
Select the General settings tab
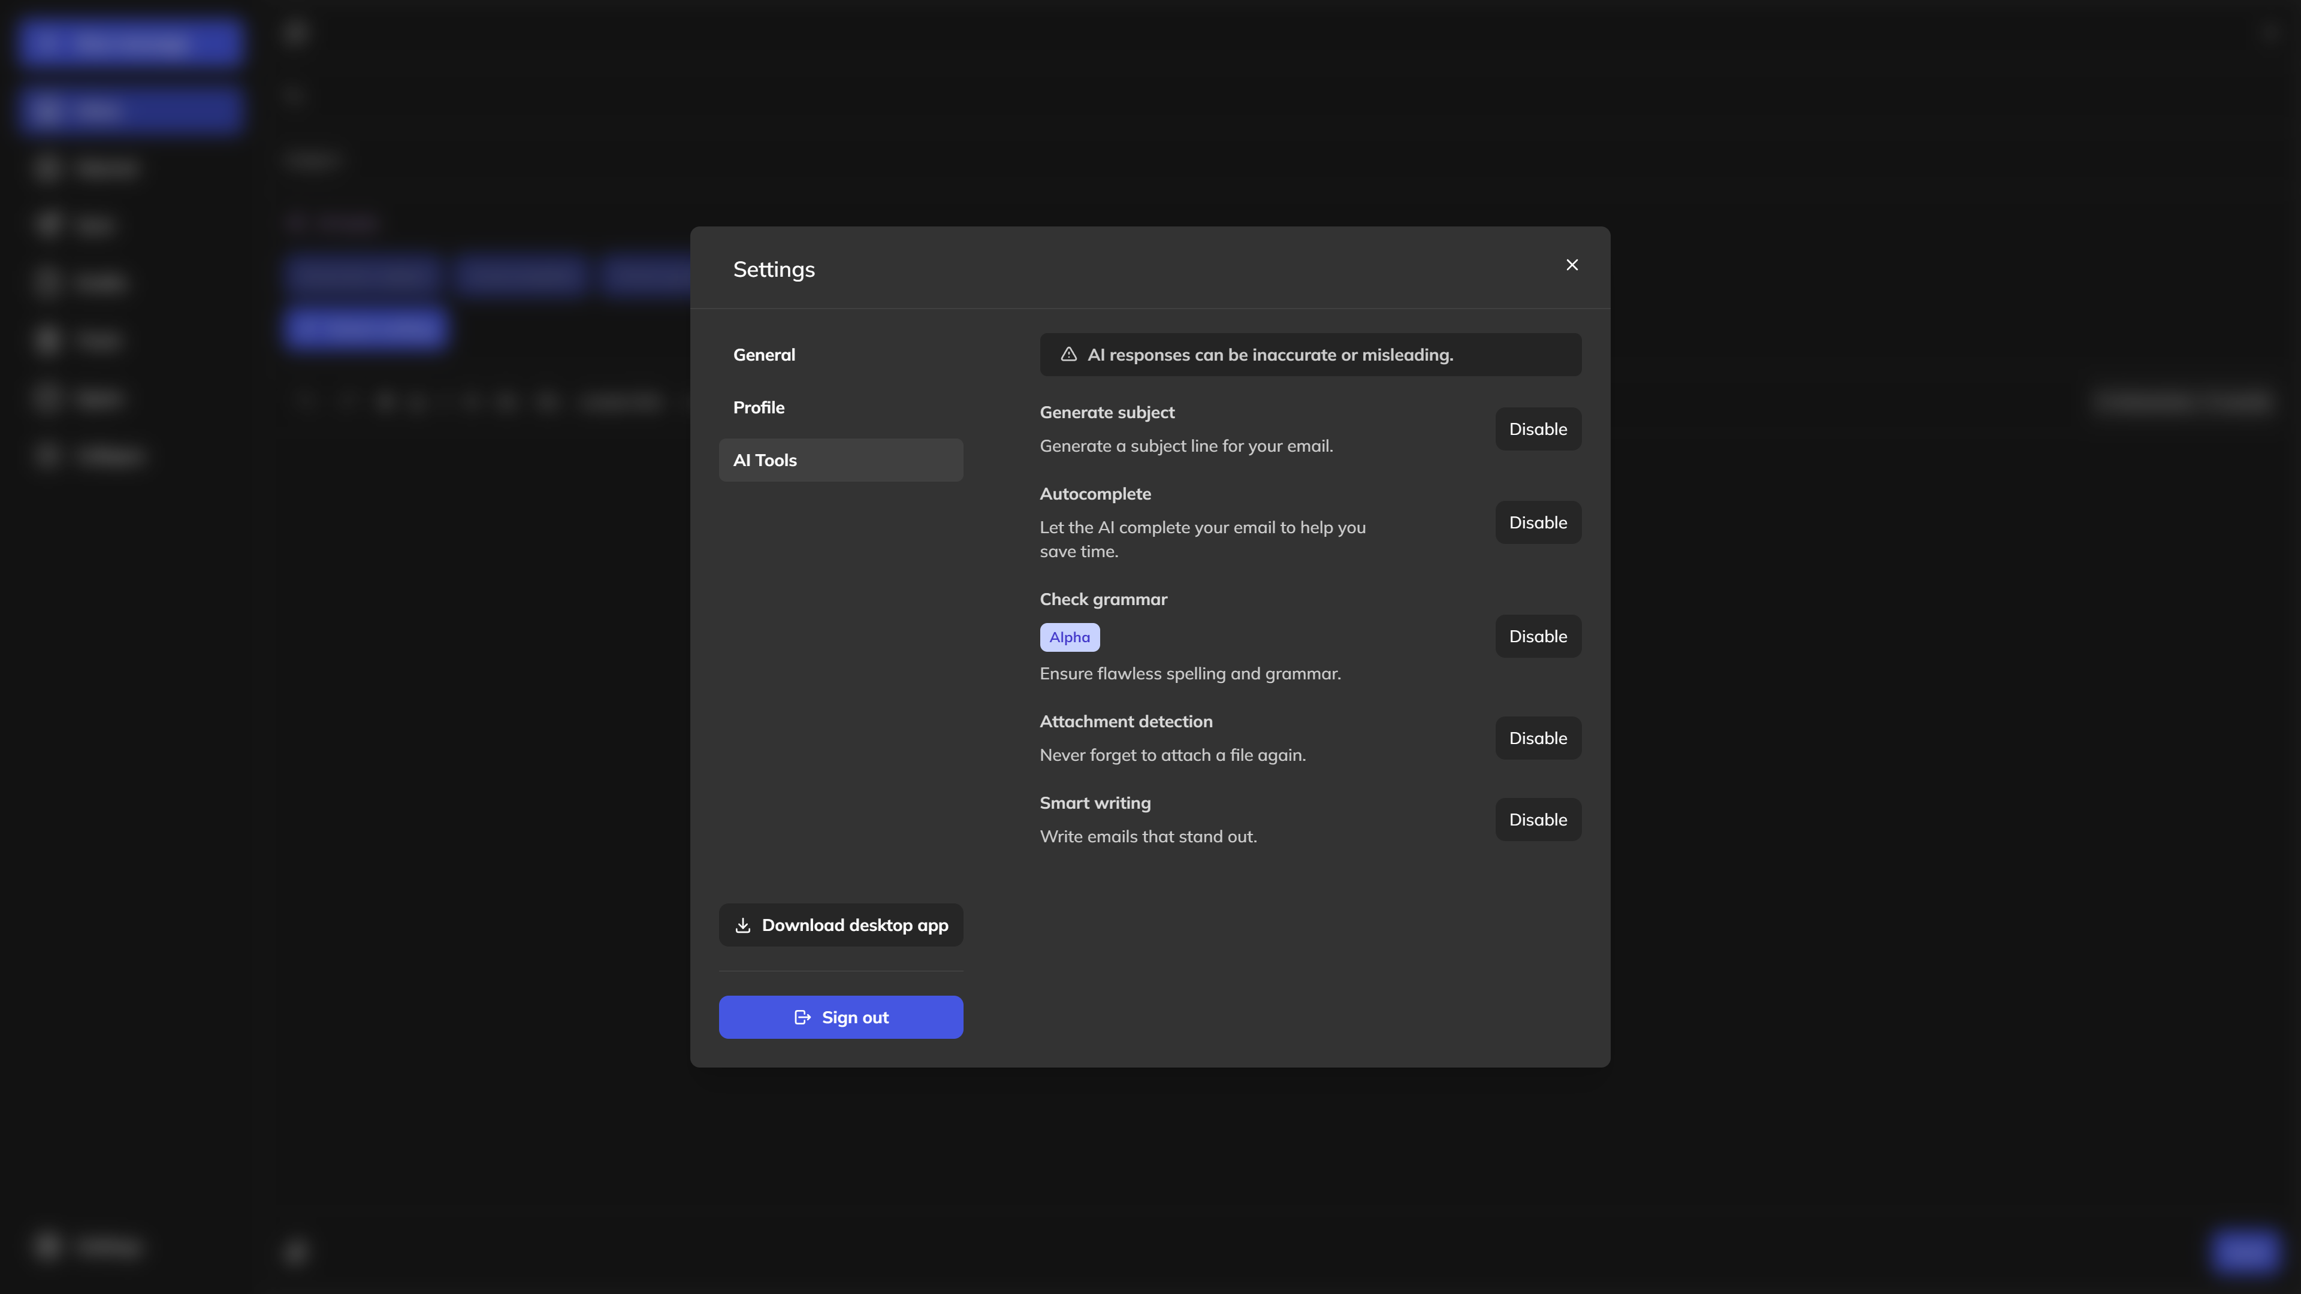pyautogui.click(x=763, y=354)
